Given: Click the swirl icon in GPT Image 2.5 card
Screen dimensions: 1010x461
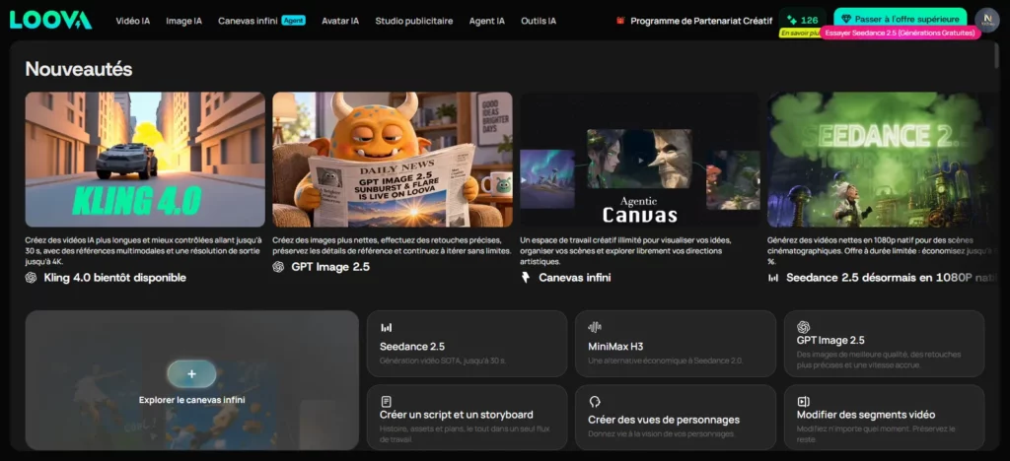Looking at the screenshot, I should [803, 327].
